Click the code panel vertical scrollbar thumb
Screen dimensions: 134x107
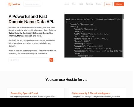coord(123,16)
